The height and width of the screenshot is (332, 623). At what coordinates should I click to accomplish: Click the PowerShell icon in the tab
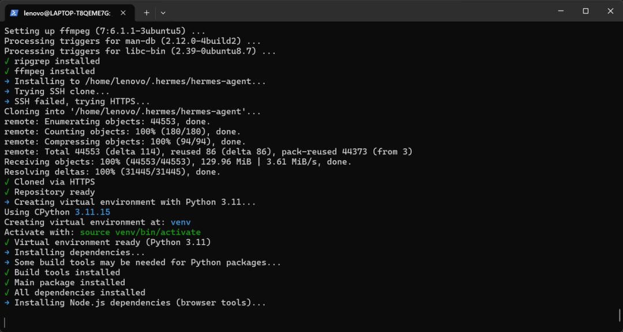[x=14, y=12]
